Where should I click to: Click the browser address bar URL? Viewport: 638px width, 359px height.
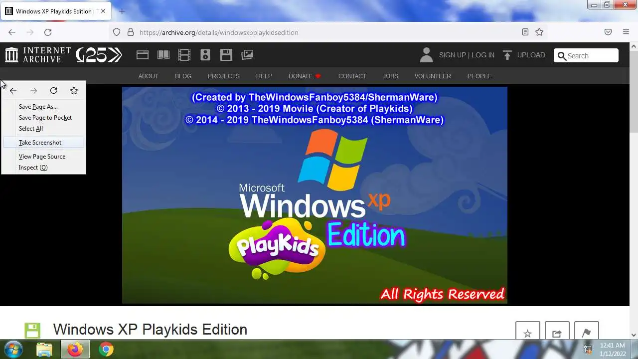tap(219, 32)
